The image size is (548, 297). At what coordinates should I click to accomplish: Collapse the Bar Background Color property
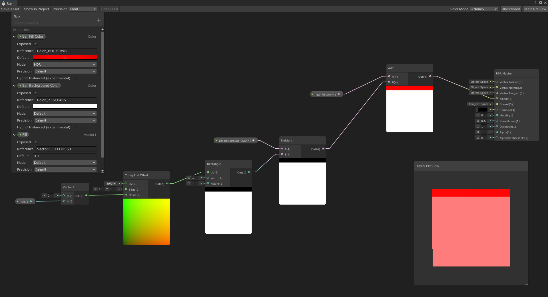click(14, 86)
